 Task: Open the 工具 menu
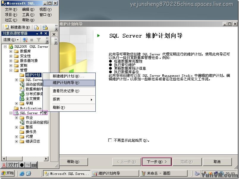(28, 15)
